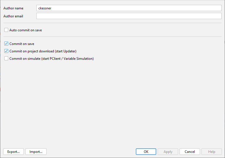The height and width of the screenshot is (158, 225).
Task: Uncheck the Commit on save checkbox
Action: pos(6,44)
